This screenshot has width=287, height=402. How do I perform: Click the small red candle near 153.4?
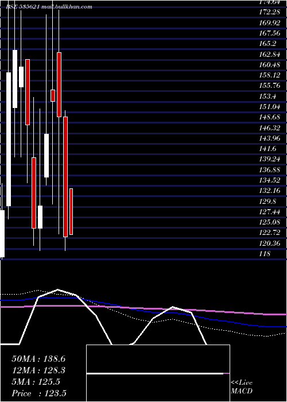click(x=53, y=96)
